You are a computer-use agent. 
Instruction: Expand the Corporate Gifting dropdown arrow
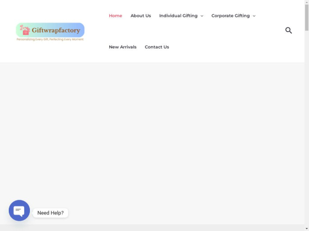[x=254, y=16]
